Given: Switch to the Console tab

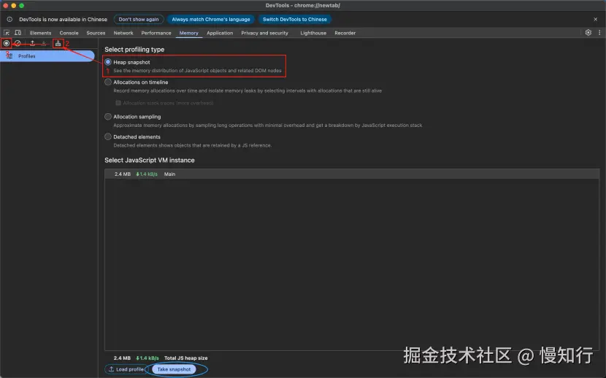Looking at the screenshot, I should [69, 34].
